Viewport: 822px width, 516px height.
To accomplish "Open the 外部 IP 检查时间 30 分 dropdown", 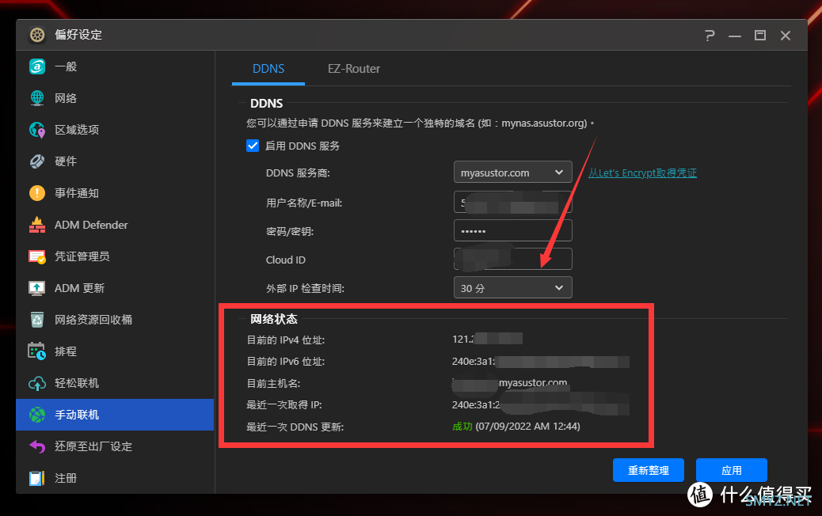I will (x=512, y=287).
